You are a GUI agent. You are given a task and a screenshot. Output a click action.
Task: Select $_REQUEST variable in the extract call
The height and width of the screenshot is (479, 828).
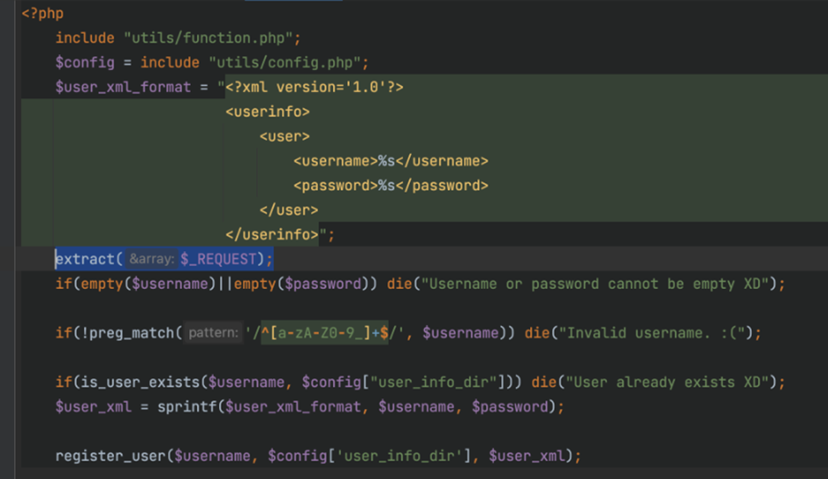(x=218, y=259)
